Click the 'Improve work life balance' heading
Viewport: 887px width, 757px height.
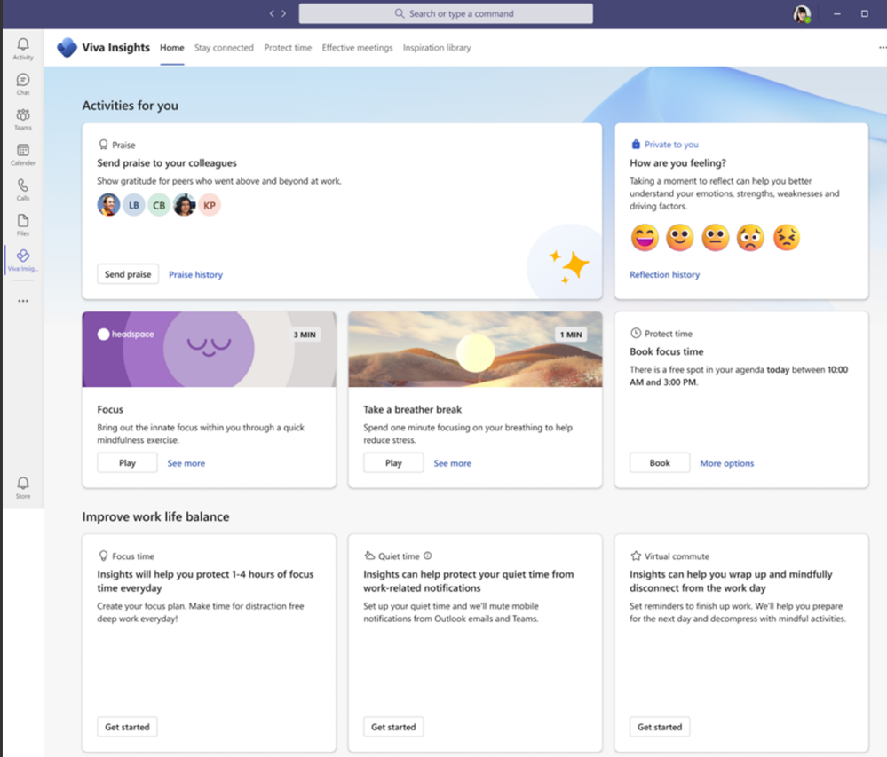coord(155,516)
